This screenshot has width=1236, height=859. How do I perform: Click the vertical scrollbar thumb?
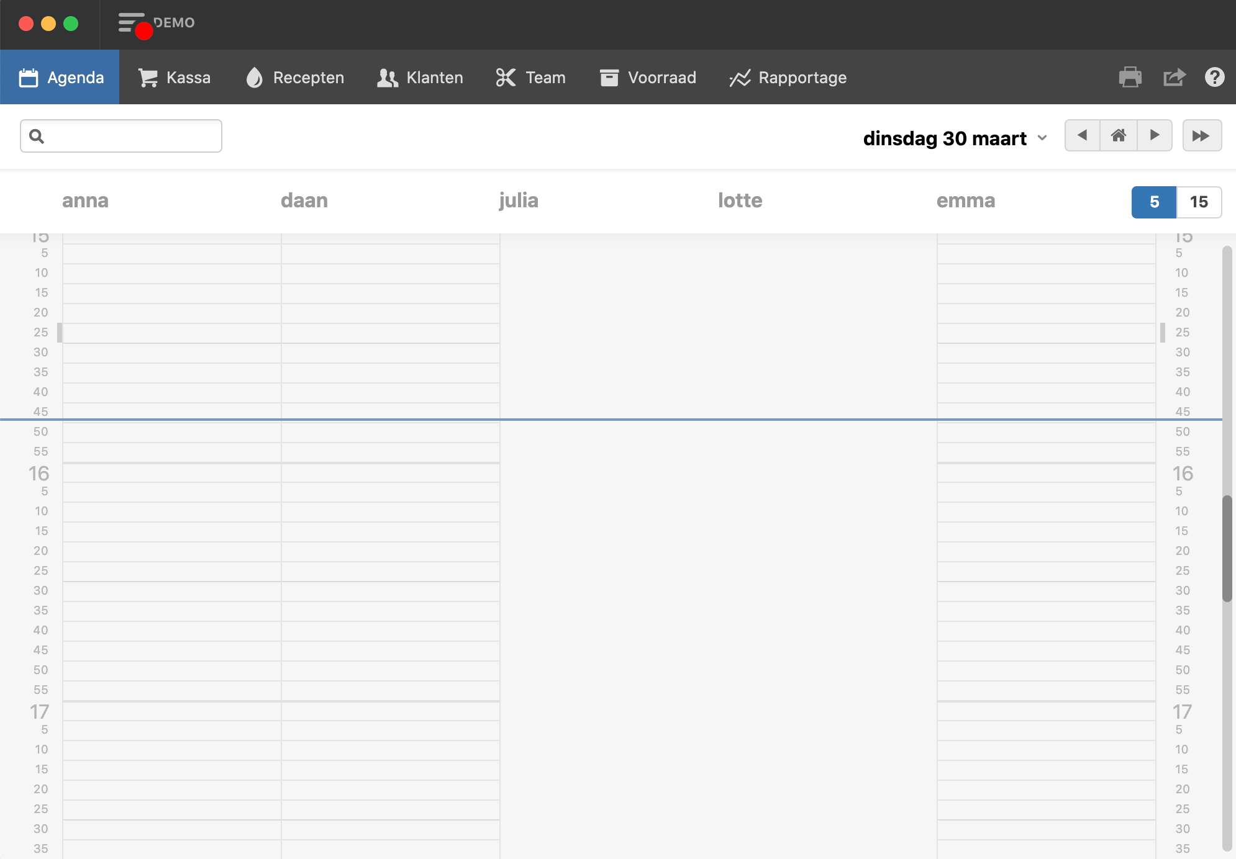(1227, 549)
